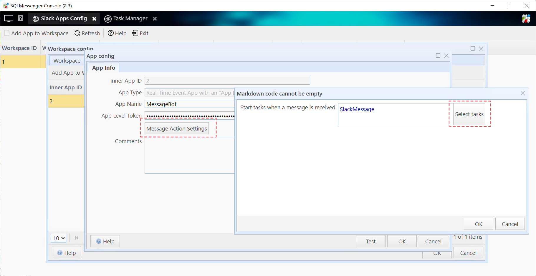
Task: Click Add App to Workspace toolbar item
Action: (x=37, y=33)
